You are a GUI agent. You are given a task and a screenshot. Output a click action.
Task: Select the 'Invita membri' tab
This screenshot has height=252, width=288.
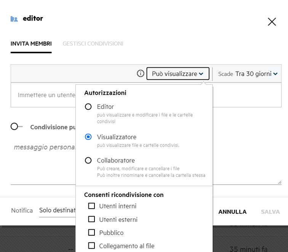pyautogui.click(x=31, y=44)
